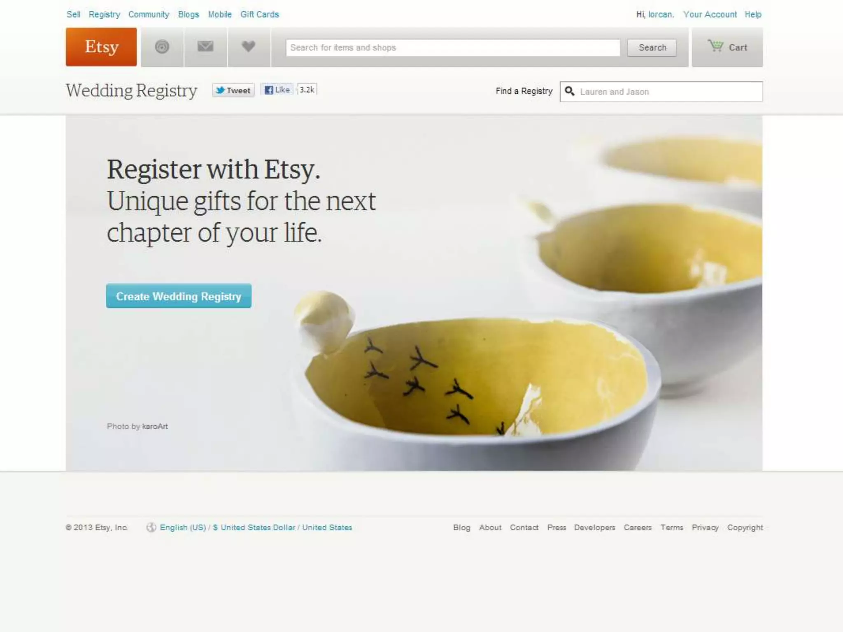The height and width of the screenshot is (632, 843).
Task: Open the shopping Cart
Action: pyautogui.click(x=727, y=47)
